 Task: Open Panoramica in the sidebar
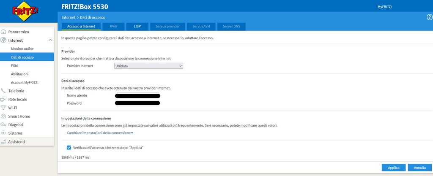(19, 32)
